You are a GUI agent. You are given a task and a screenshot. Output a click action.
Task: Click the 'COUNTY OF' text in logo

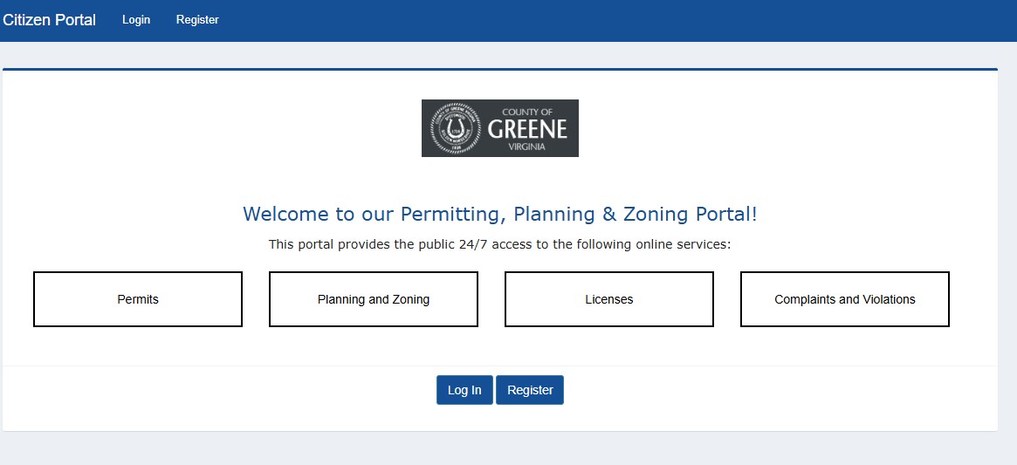527,113
